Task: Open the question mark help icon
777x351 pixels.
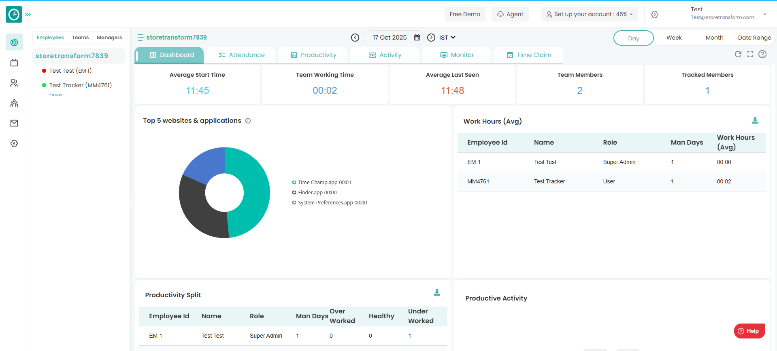Action: (x=762, y=54)
